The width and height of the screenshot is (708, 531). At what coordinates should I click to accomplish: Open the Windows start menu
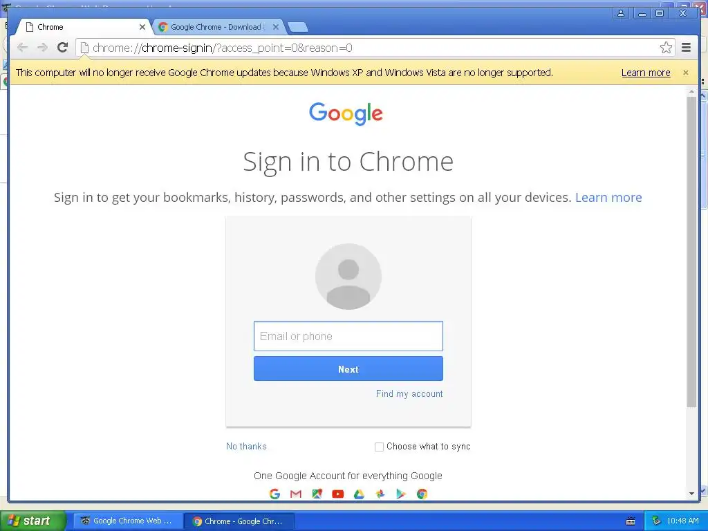pyautogui.click(x=32, y=521)
